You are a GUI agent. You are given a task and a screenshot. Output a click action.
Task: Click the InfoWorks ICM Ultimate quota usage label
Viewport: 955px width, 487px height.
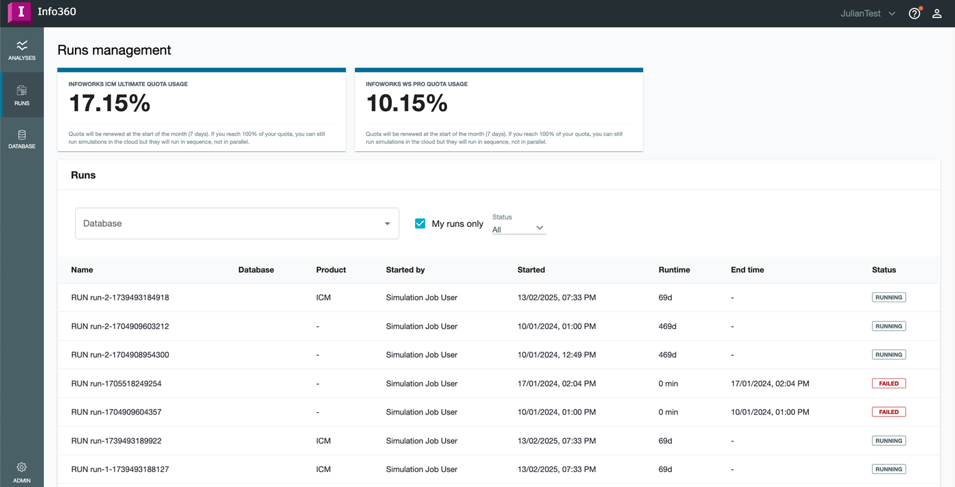(128, 84)
